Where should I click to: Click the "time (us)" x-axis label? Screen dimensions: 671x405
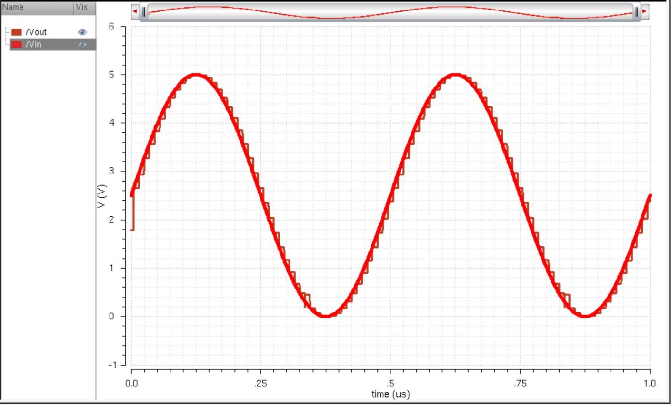coord(391,394)
